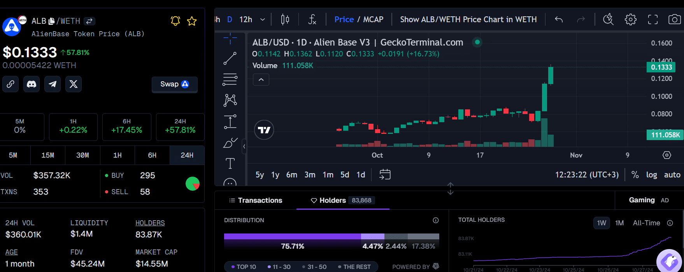Select the 15M stats tab
Viewport: 684px width, 272px height.
(48, 155)
